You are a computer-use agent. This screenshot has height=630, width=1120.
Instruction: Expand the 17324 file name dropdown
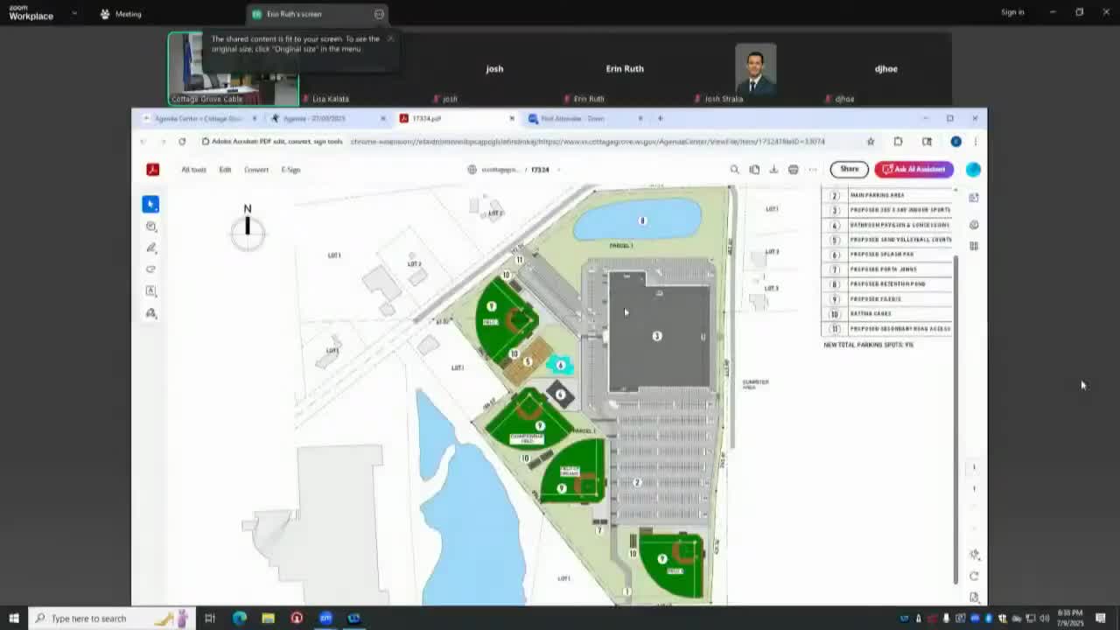pyautogui.click(x=558, y=170)
